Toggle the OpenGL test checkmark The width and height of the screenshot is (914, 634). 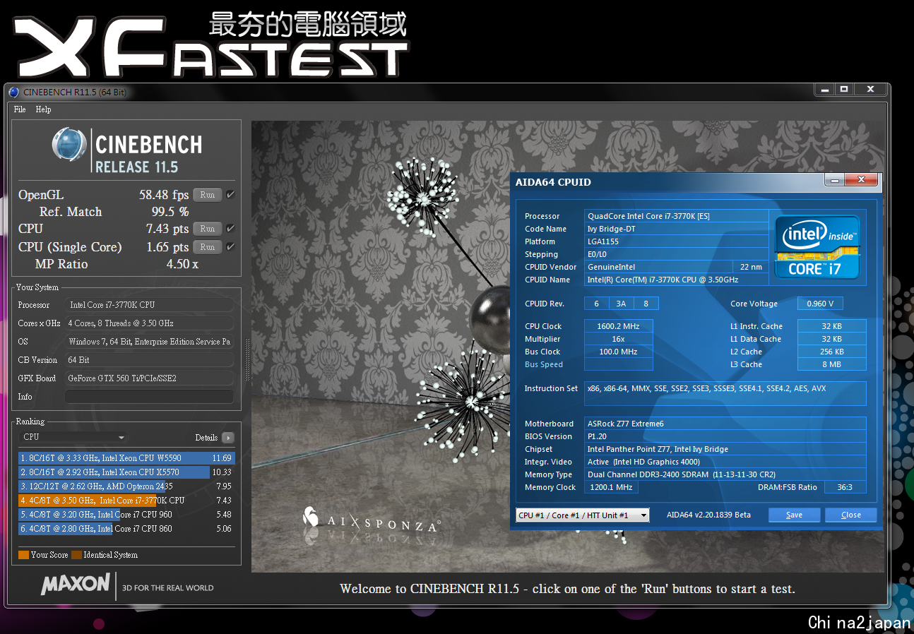[230, 195]
